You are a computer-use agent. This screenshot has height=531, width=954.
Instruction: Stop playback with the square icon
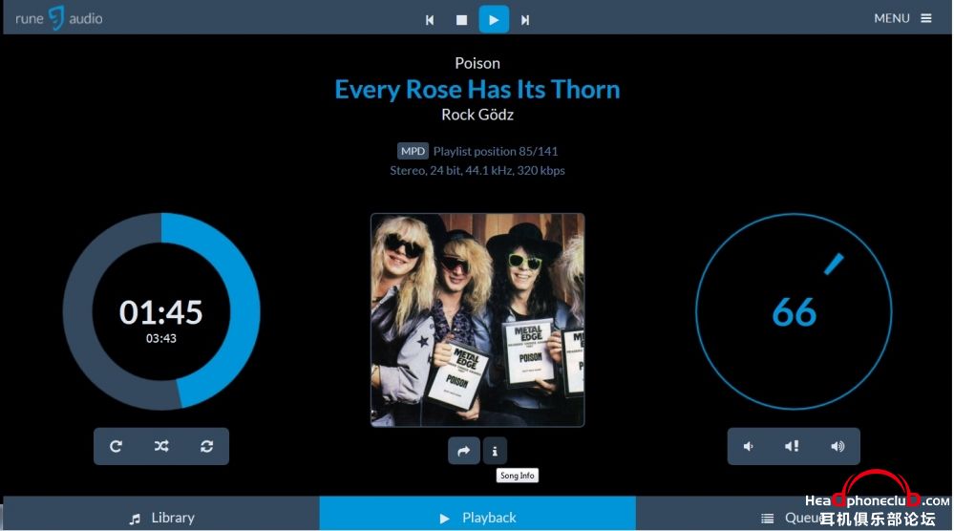[462, 20]
